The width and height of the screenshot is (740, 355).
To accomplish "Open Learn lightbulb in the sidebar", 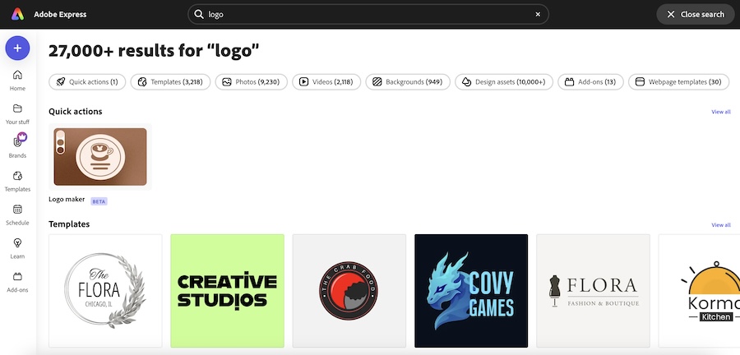I will click(x=17, y=248).
